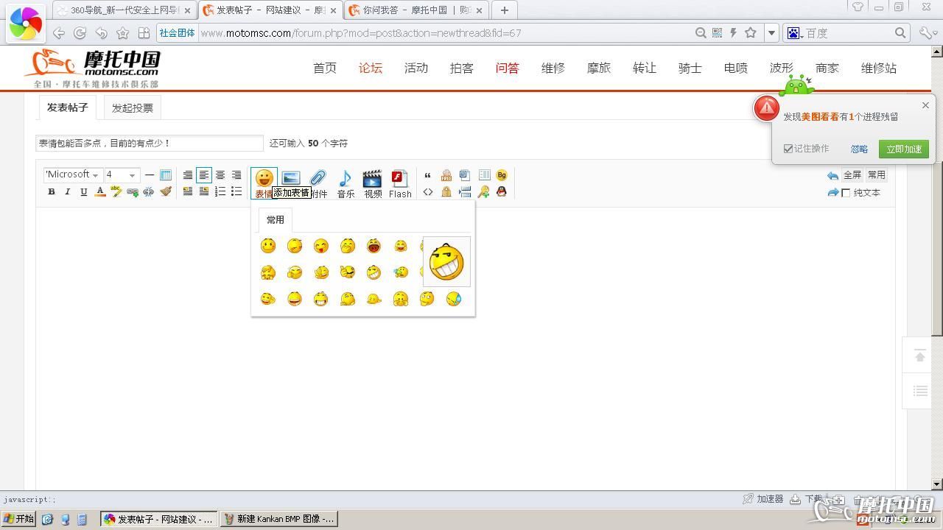Align text to the right
Screen dimensions: 943x530
236,174
